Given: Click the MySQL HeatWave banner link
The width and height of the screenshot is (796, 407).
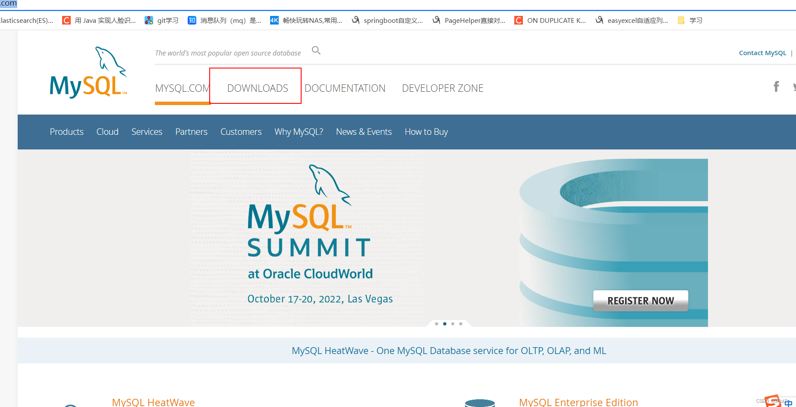Looking at the screenshot, I should (449, 351).
